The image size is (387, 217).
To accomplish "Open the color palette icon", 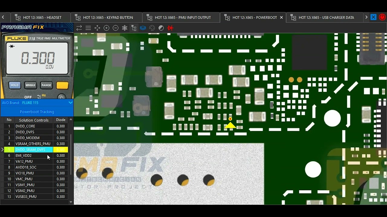I will click(152, 28).
